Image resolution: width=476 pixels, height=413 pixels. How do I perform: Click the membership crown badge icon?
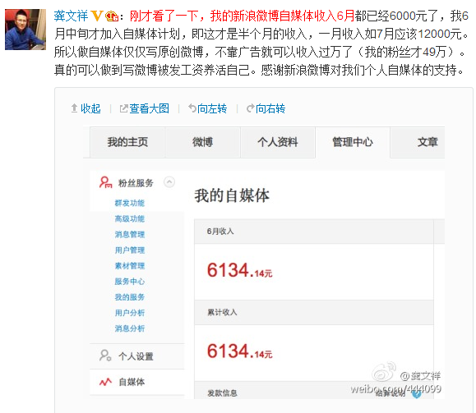(112, 16)
